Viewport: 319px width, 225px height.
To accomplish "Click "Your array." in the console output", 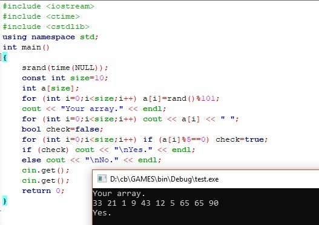I will (119, 194).
